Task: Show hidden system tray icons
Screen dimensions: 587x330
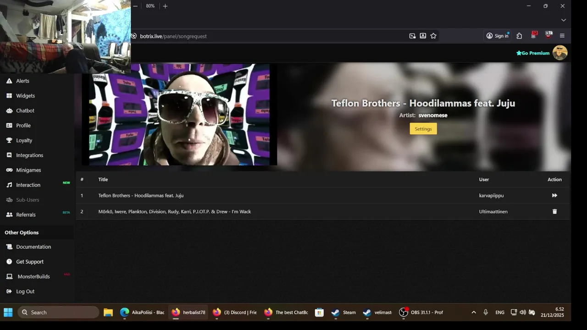Action: point(474,313)
